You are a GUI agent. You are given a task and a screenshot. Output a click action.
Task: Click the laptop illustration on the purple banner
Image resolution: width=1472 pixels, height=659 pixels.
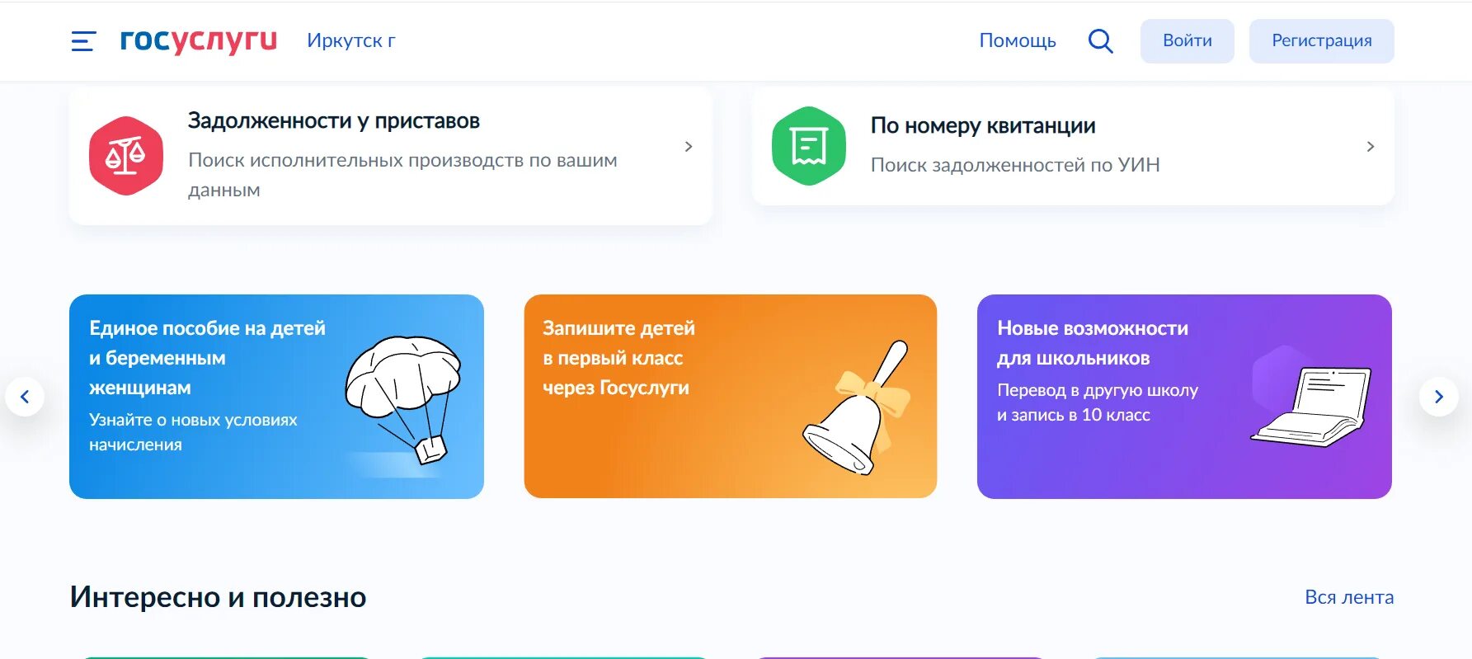coord(1311,407)
